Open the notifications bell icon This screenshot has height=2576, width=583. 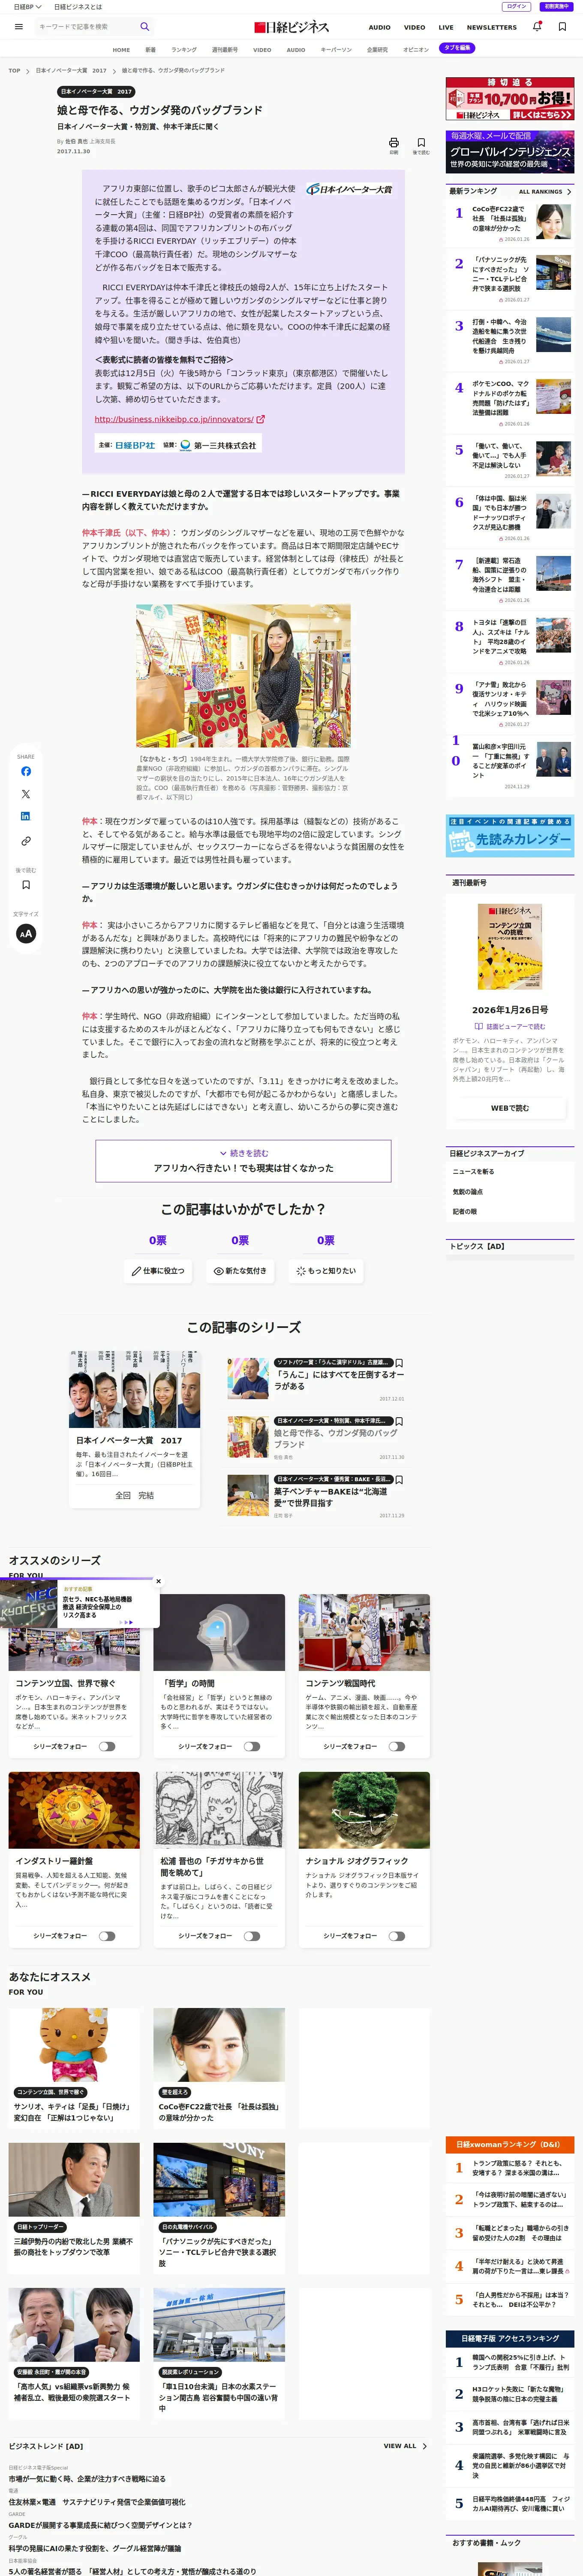pos(537,27)
